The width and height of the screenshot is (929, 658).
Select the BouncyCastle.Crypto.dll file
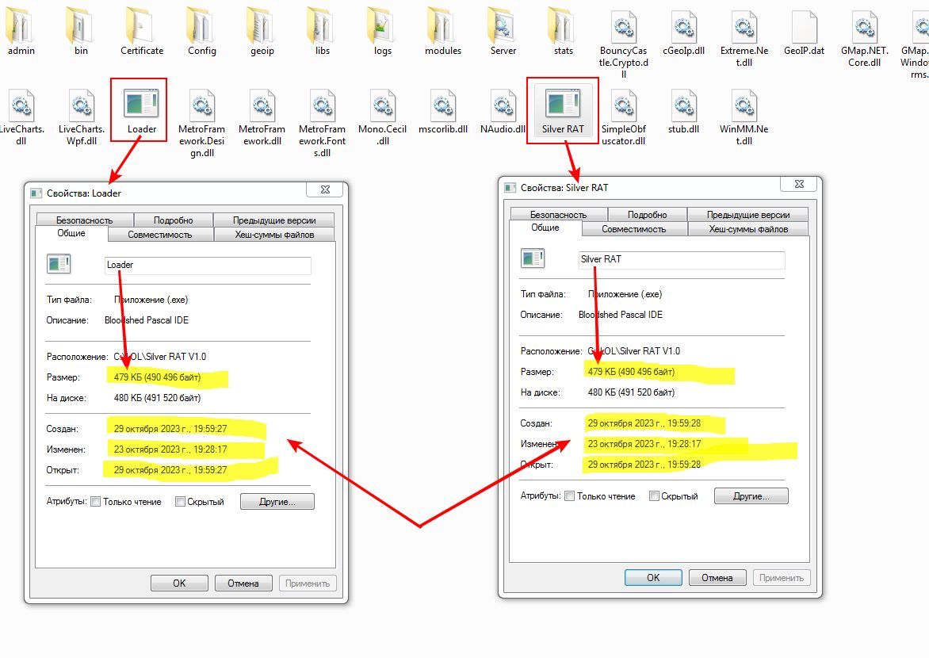623,43
